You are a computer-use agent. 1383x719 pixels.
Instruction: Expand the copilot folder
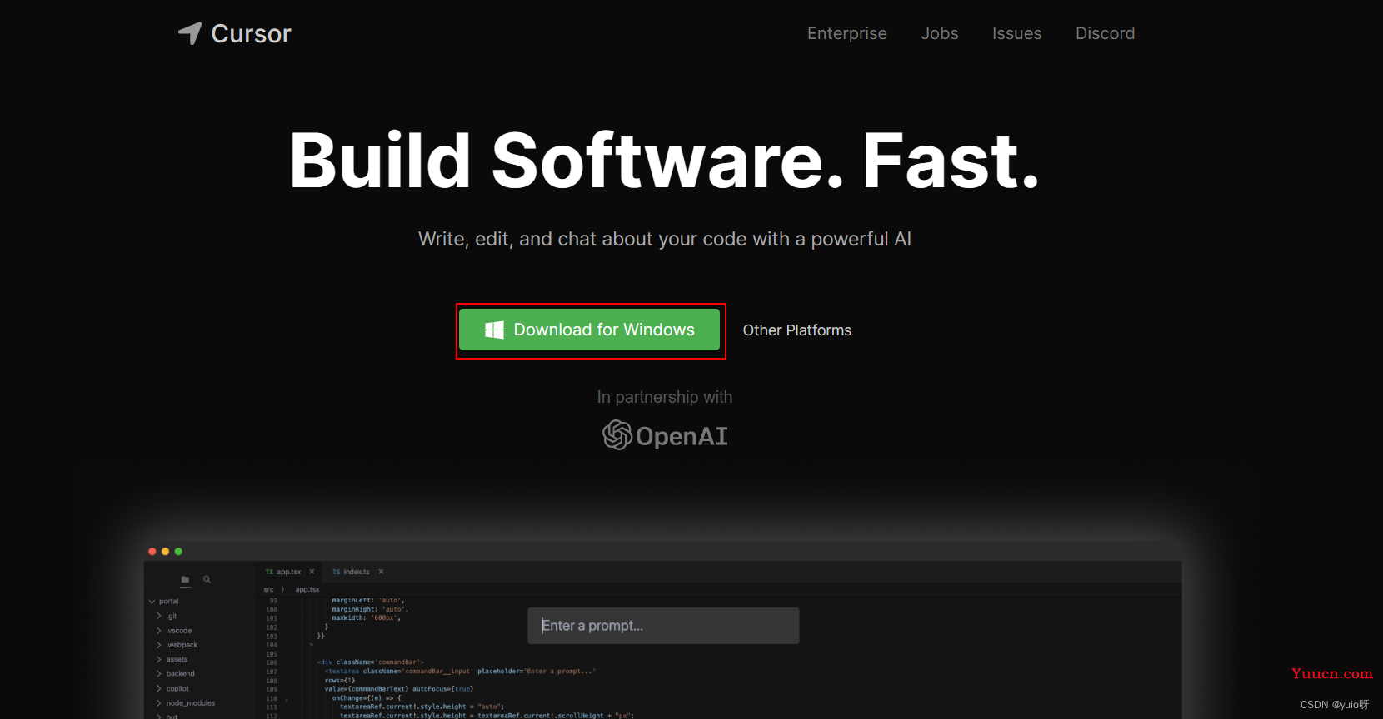(159, 689)
